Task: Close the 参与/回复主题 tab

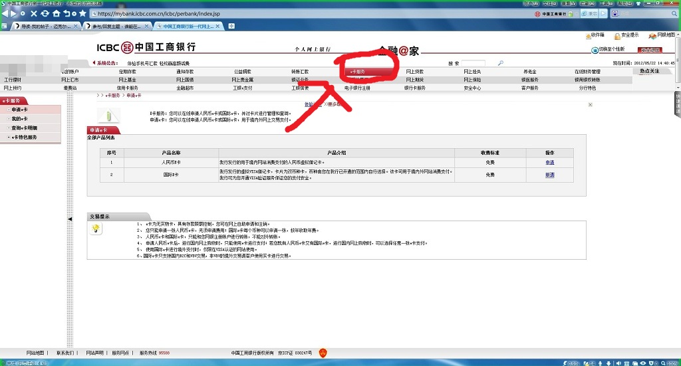Action: tap(146, 27)
